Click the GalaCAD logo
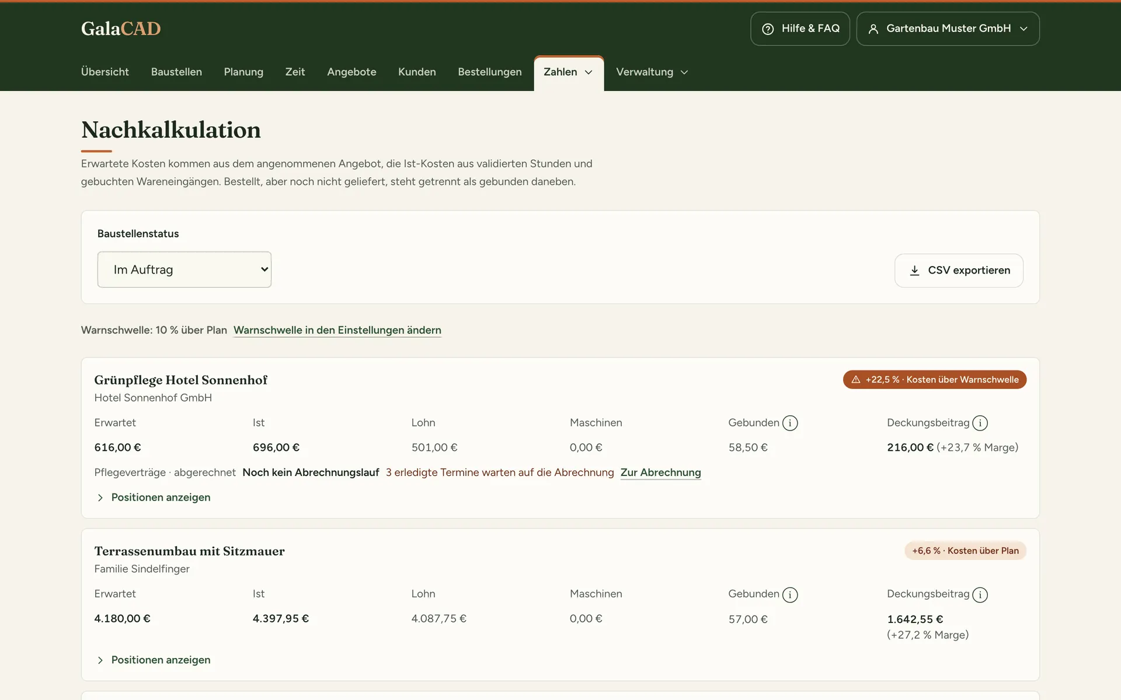The width and height of the screenshot is (1121, 700). 121,29
